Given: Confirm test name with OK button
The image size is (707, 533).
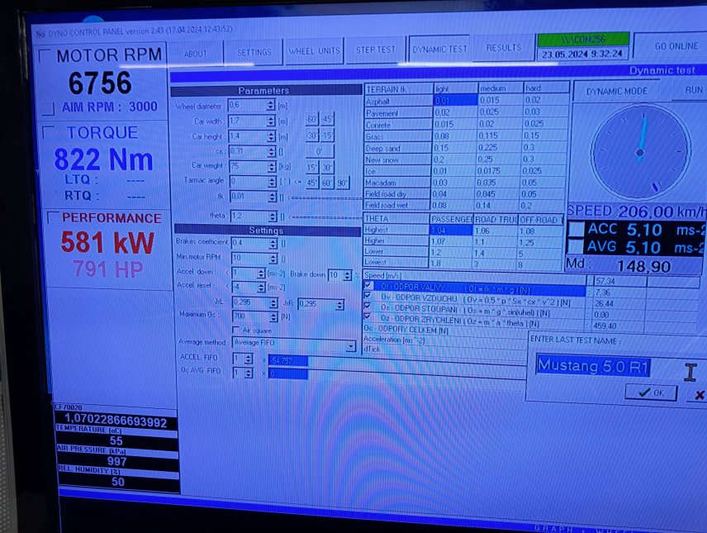Looking at the screenshot, I should coord(651,393).
